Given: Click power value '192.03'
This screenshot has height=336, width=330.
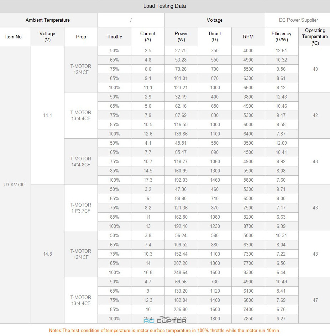Looking at the screenshot, I should 180,180.
